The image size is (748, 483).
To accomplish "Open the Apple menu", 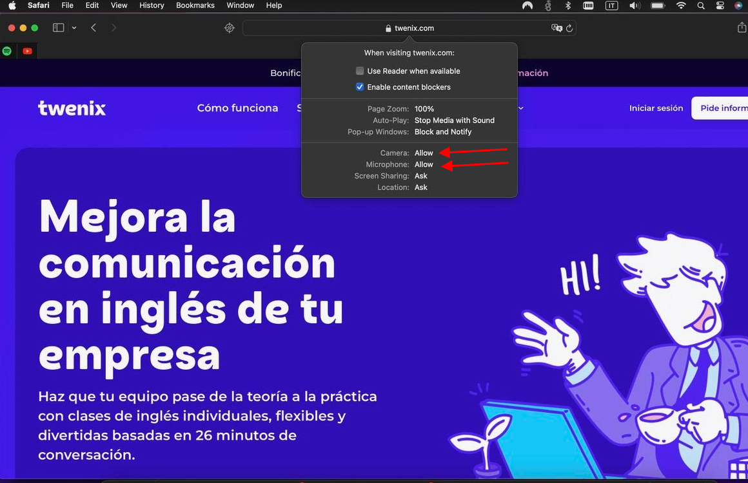I will pos(12,6).
